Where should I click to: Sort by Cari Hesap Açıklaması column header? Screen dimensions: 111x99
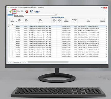coord(40,21)
